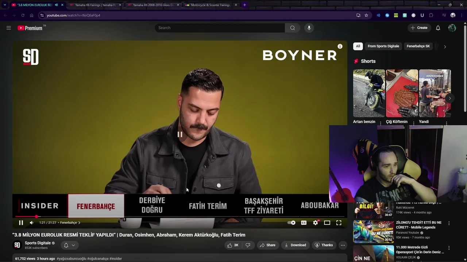Click the search magnifier button
The image size is (467, 262).
pos(293,28)
